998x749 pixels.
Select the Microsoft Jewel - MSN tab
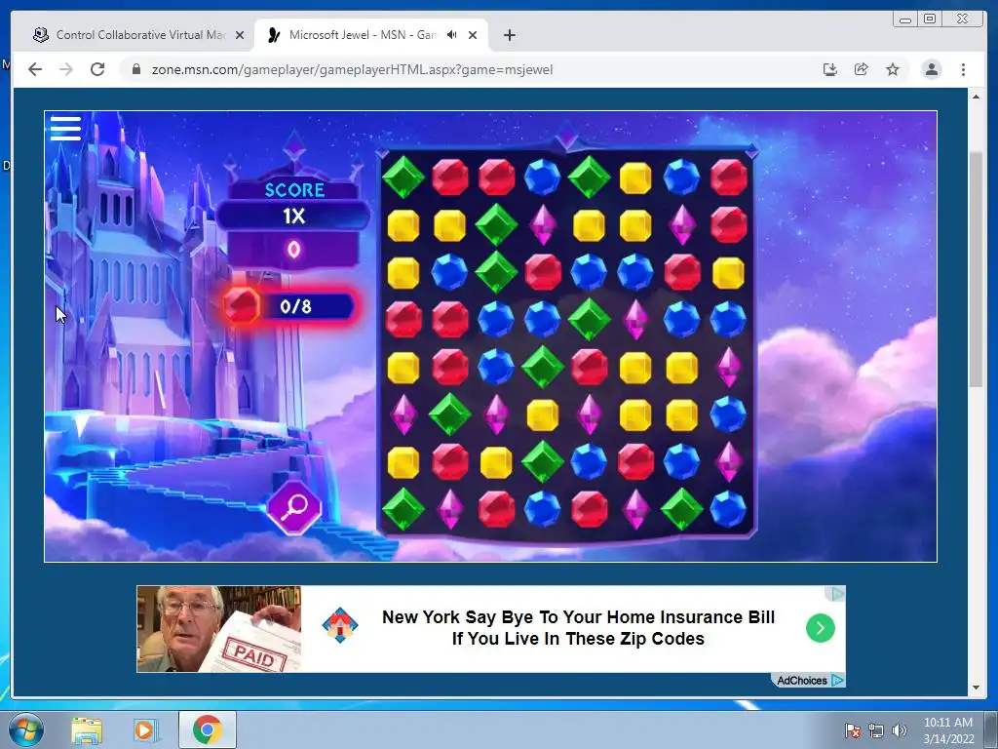coord(371,35)
